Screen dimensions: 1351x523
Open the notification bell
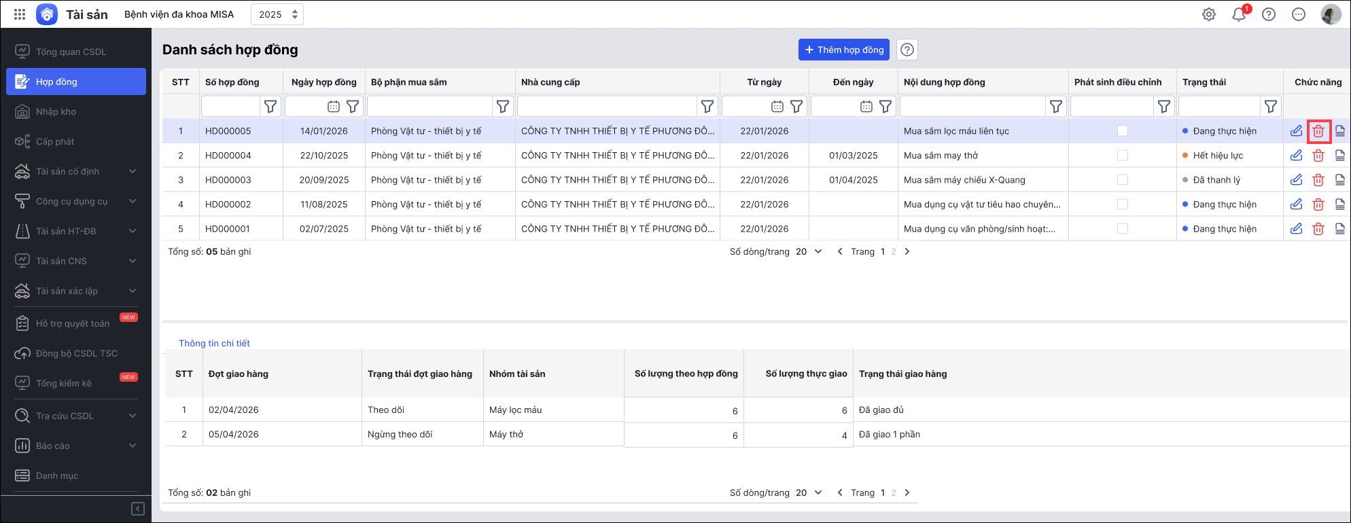point(1238,14)
